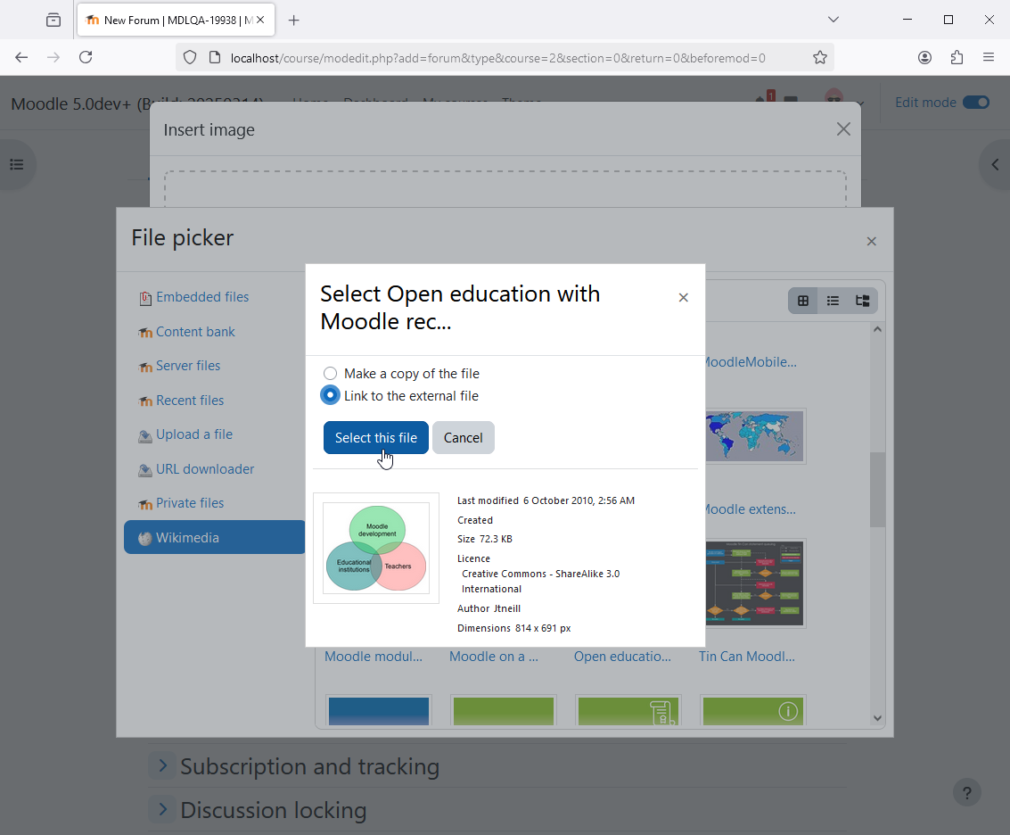Switch file picker to list view

coord(833,301)
